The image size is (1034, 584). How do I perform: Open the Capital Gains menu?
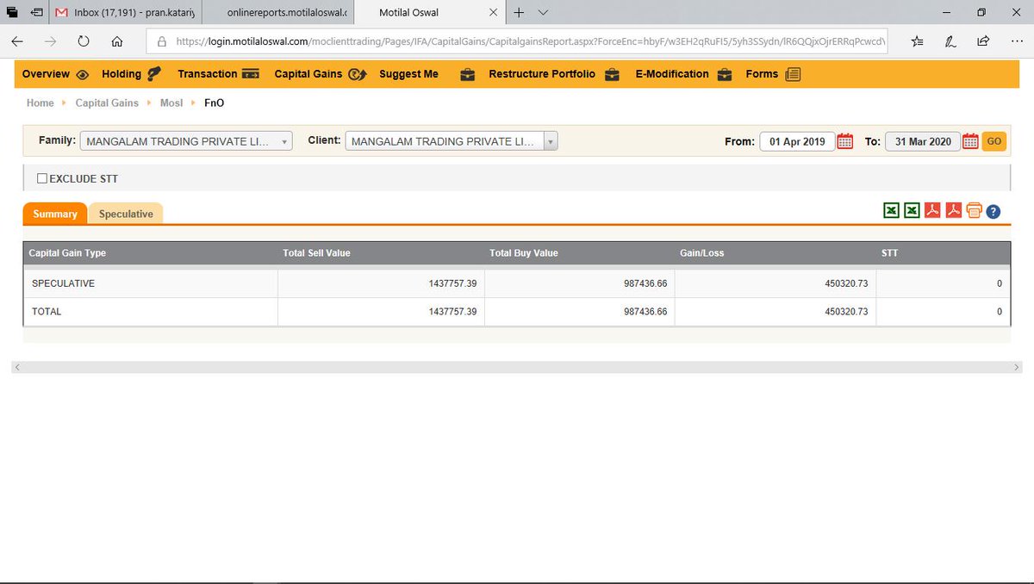click(x=321, y=74)
